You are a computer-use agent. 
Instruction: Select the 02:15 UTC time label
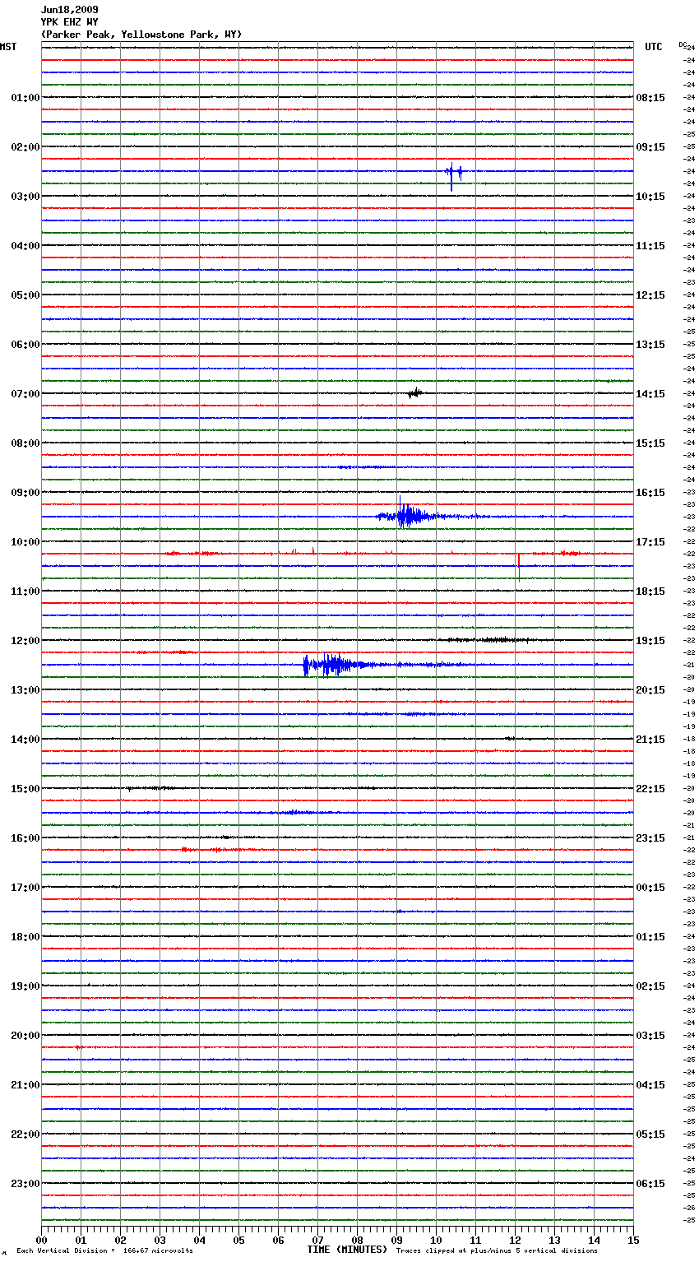coord(650,986)
